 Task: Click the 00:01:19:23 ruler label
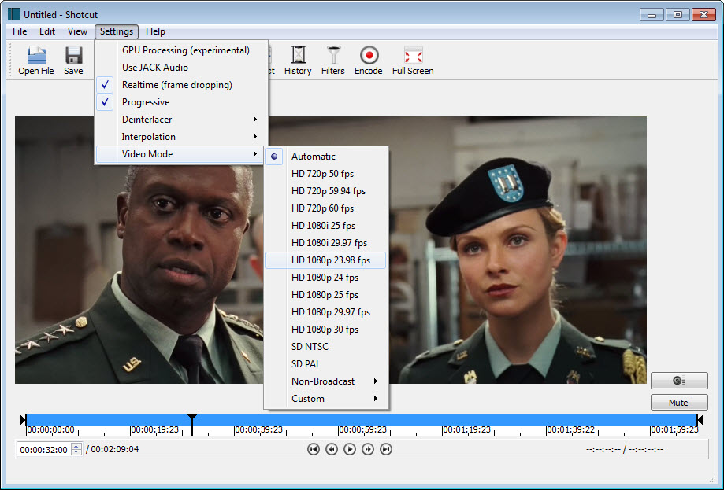point(467,429)
